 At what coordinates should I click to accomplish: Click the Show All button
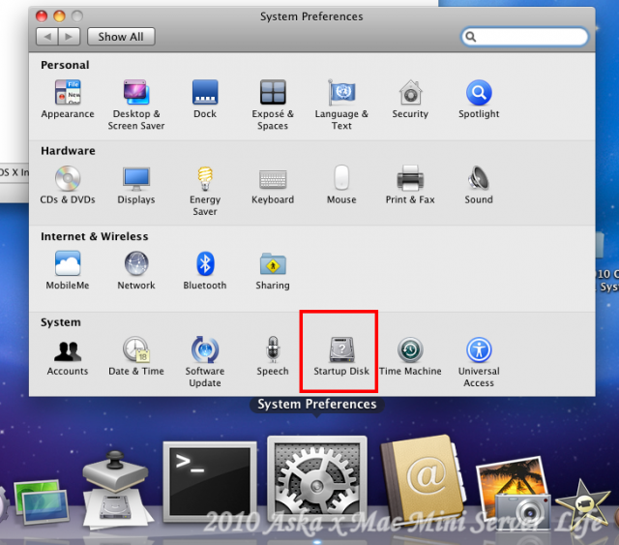click(x=121, y=37)
